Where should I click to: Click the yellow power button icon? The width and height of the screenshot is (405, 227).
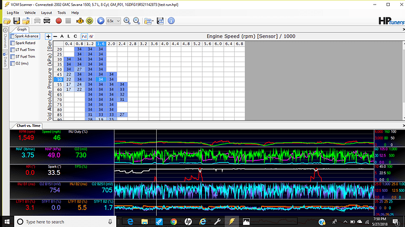click(89, 21)
